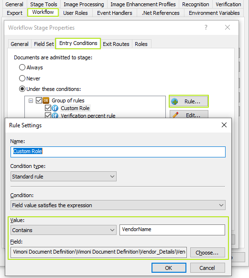Click the pencil Edit icon
The image size is (249, 278).
(x=175, y=115)
